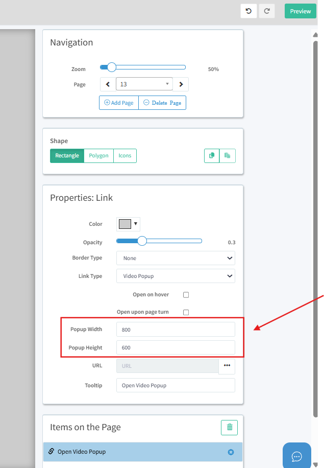Viewport: 324px width, 468px height.
Task: Click the undo arrow icon
Action: click(248, 11)
